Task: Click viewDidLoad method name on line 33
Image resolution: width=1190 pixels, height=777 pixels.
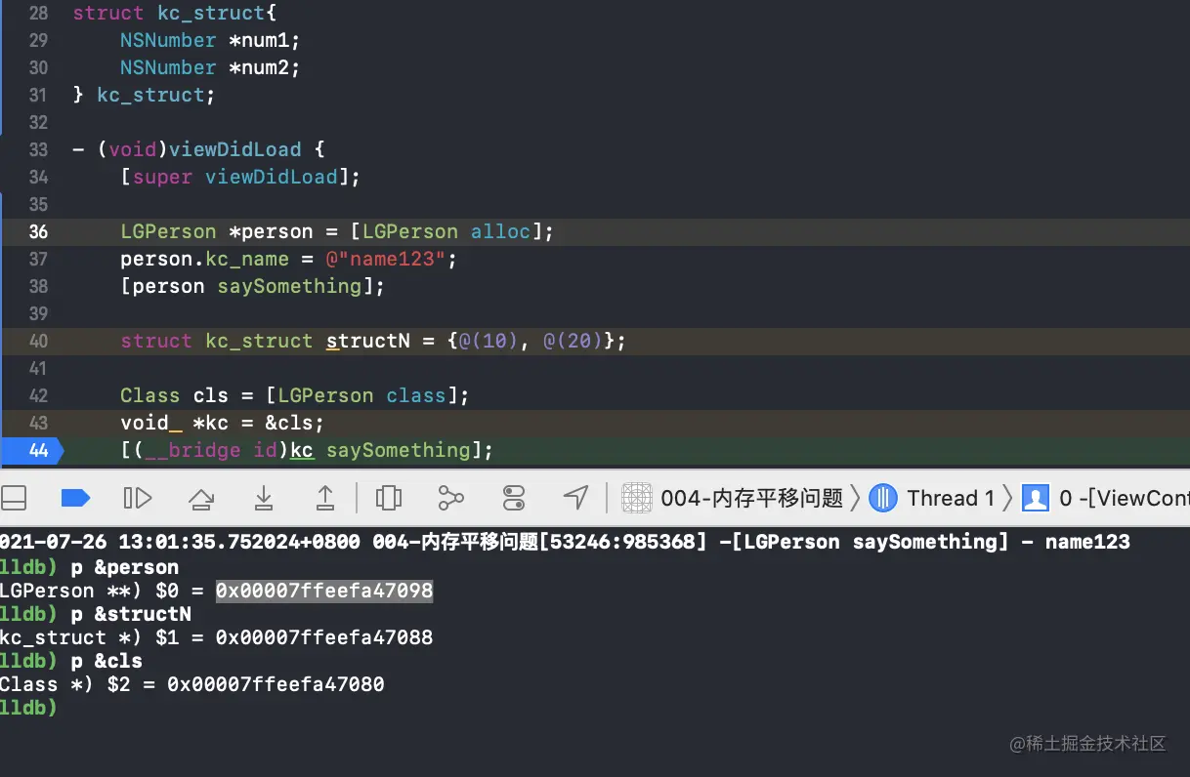Action: pos(234,149)
